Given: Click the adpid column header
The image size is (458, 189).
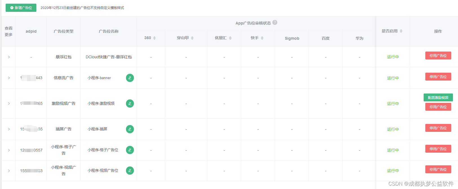Looking at the screenshot, I should point(31,31).
